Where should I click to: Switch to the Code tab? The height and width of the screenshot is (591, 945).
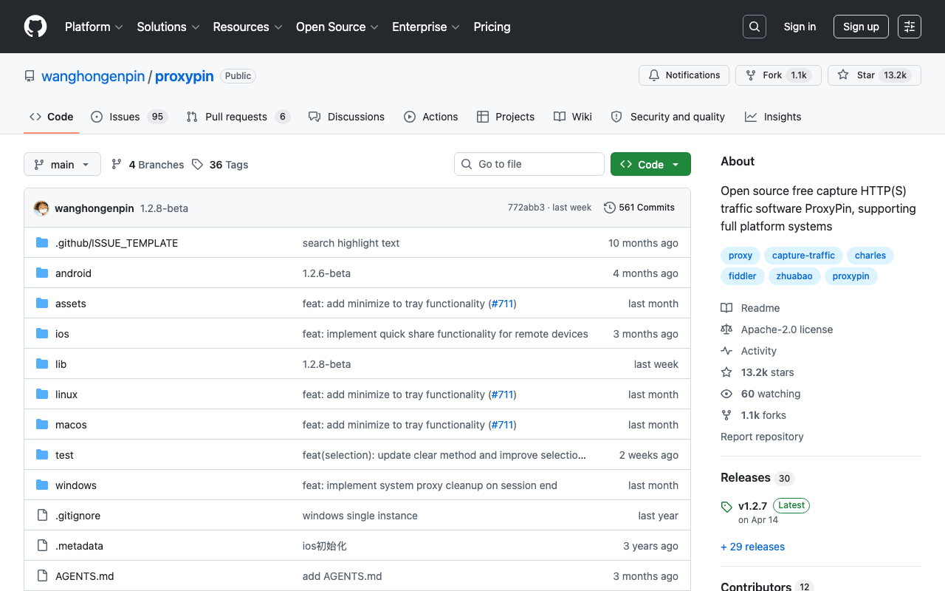(x=52, y=117)
